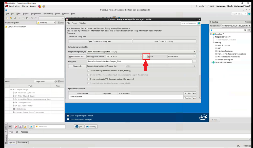Click the Search for Partner IP globe icon
Image resolution: width=253 pixels, height=148 pixels.
click(213, 62)
